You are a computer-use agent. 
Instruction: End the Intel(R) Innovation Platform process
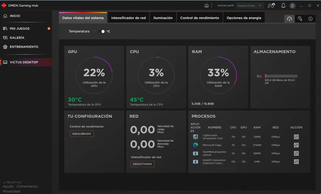tap(296, 162)
